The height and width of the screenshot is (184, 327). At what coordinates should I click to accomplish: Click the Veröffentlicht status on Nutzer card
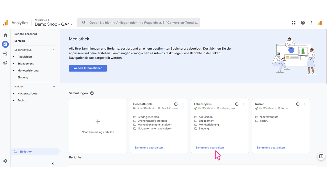coord(264,108)
